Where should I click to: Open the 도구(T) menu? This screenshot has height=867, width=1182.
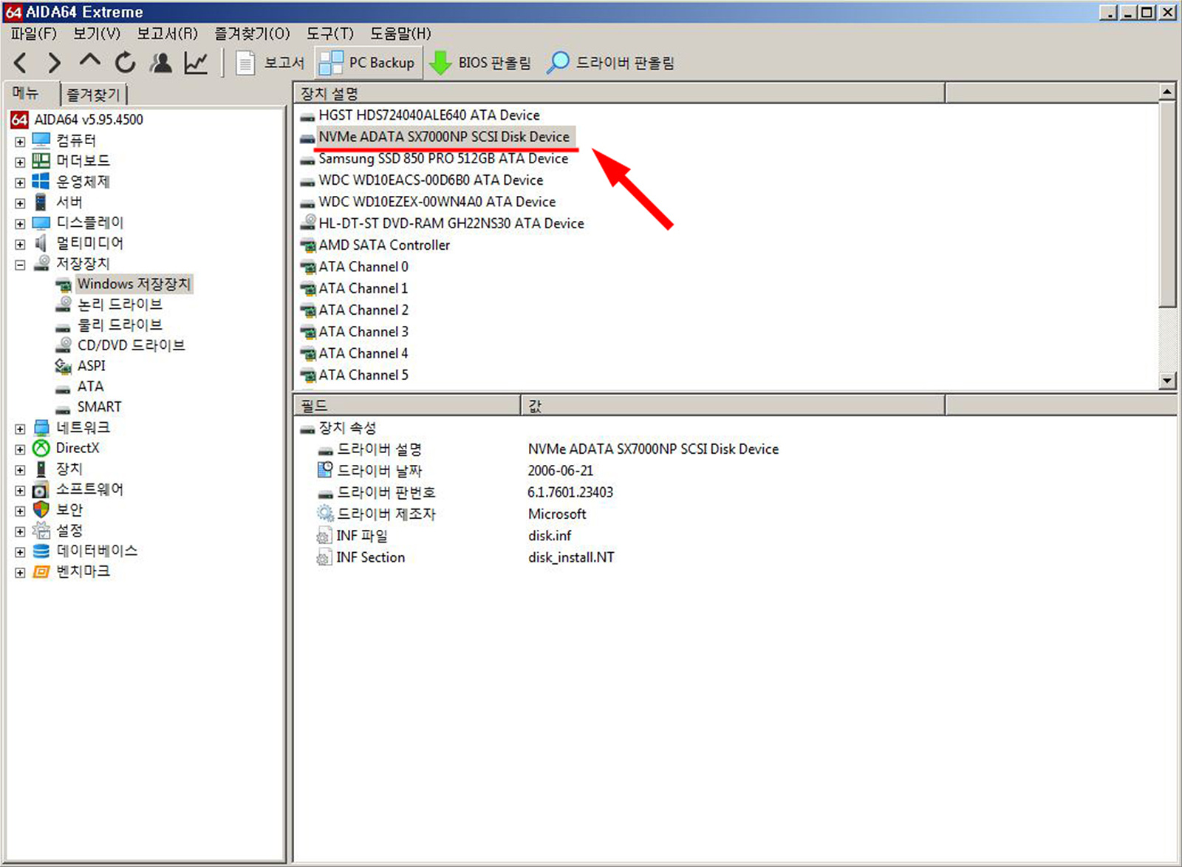point(329,33)
